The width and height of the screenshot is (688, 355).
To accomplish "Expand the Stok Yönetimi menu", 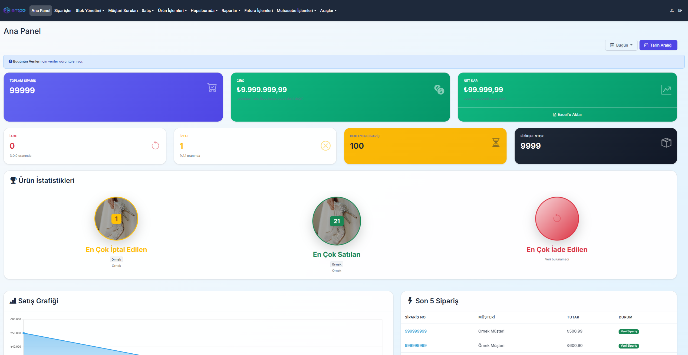I will tap(90, 11).
